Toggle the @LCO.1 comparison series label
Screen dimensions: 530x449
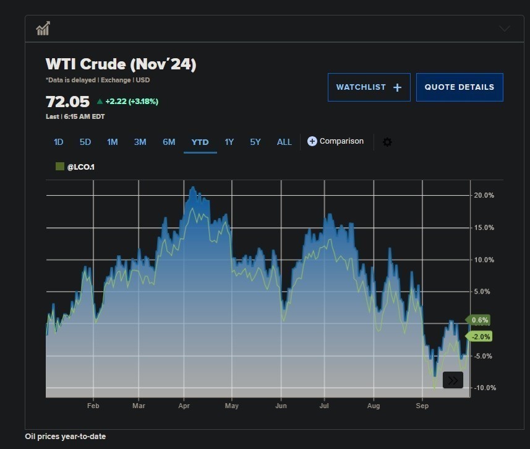point(80,167)
